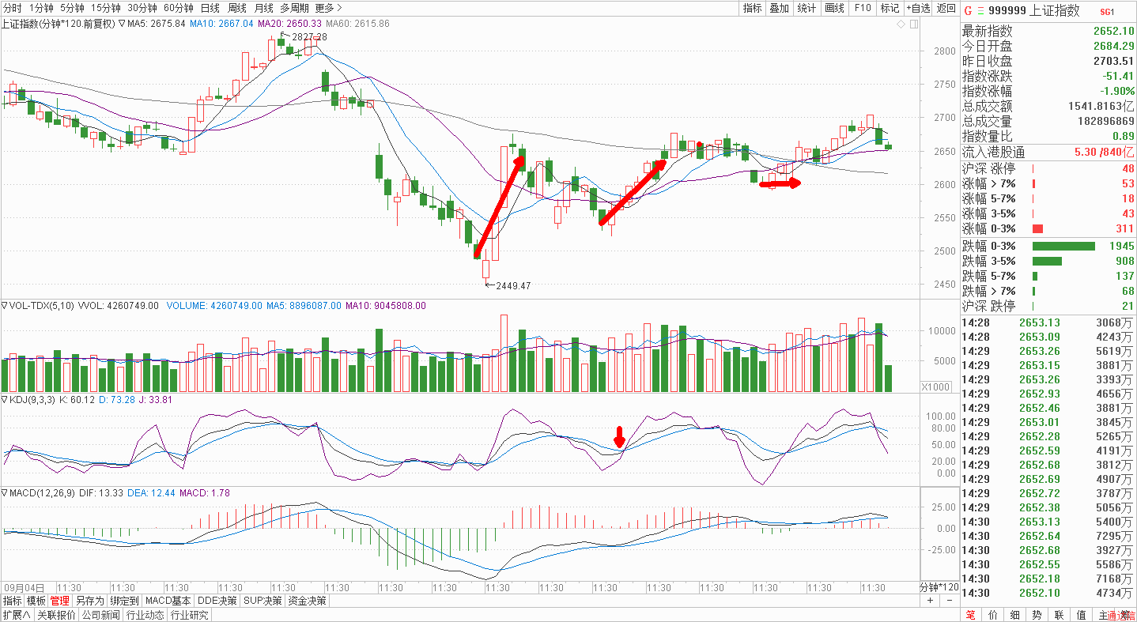
Task: Expand the MACD indicator dropdown triangle
Action: click(x=5, y=493)
